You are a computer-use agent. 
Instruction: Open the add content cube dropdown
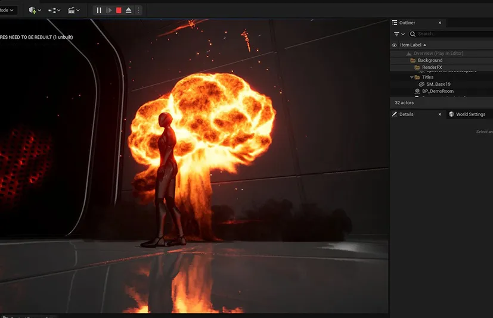tap(35, 10)
